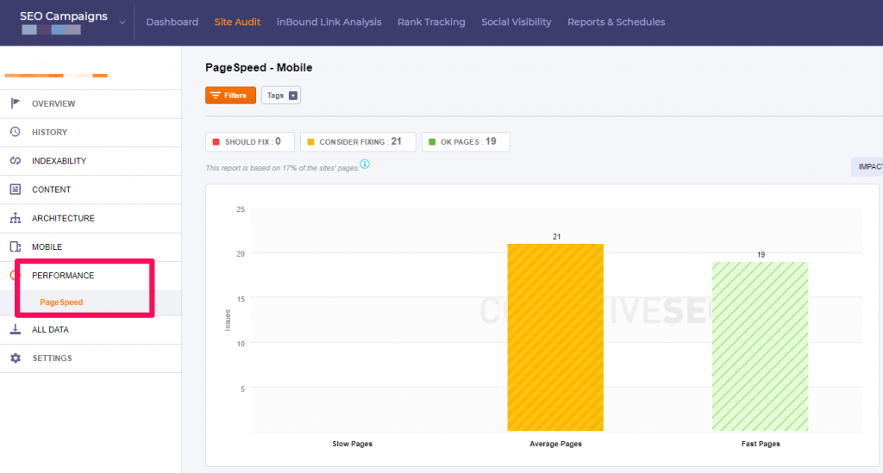Open Reports & Schedules tab
The width and height of the screenshot is (883, 473).
616,22
